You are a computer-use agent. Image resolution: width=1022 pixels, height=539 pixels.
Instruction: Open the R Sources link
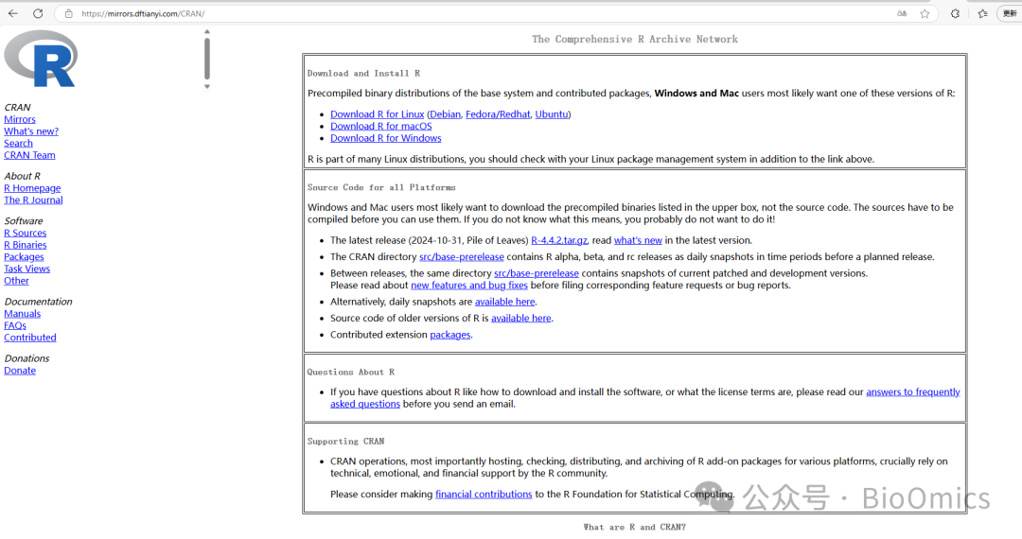25,233
